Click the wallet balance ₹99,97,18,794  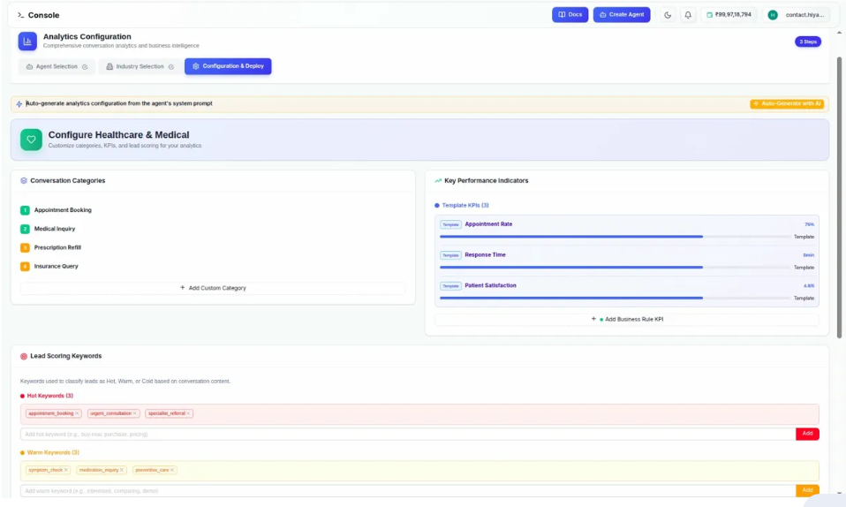[x=729, y=15]
